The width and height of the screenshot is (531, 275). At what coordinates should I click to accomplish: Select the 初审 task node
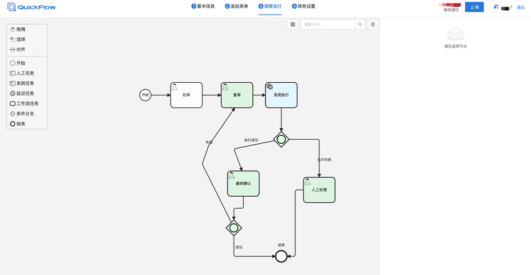click(187, 95)
